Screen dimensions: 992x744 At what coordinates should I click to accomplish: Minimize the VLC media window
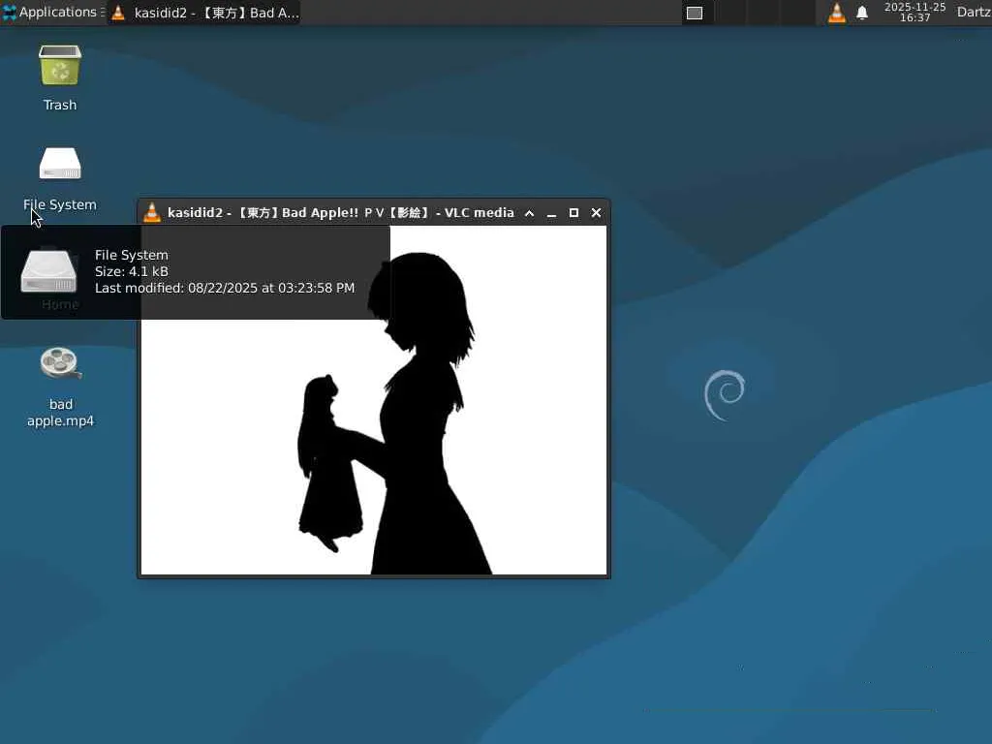(551, 213)
